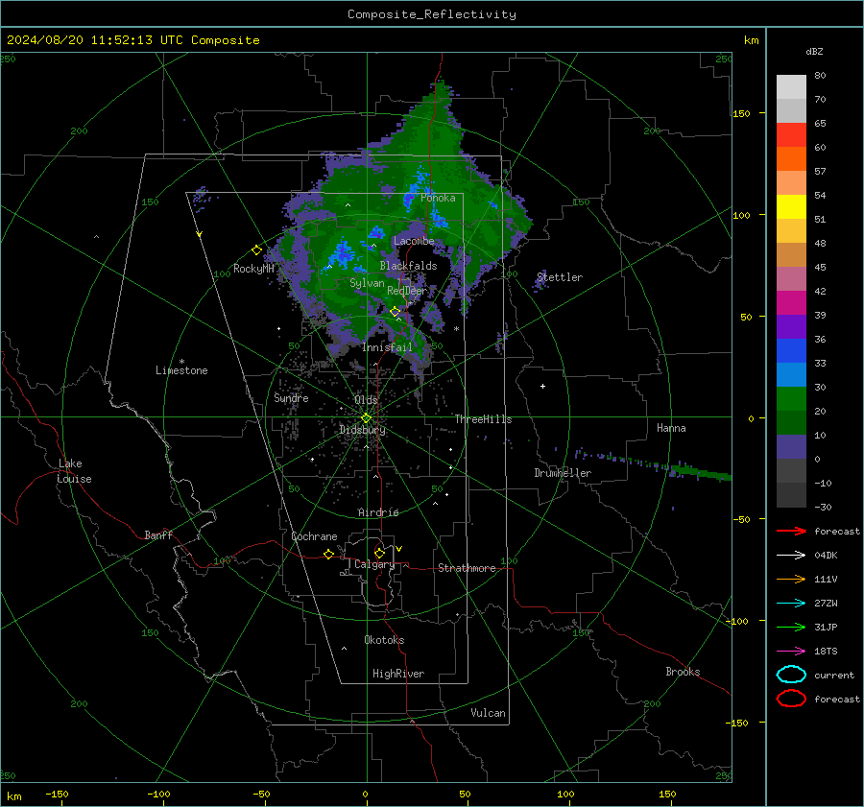Click the cyan 27ZW arrow legend icon
The width and height of the screenshot is (864, 807).
pyautogui.click(x=791, y=604)
